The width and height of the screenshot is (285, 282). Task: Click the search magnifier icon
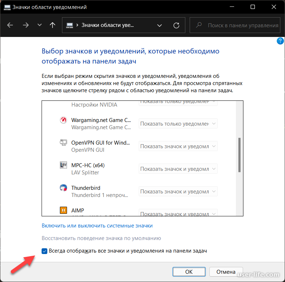coord(199,25)
